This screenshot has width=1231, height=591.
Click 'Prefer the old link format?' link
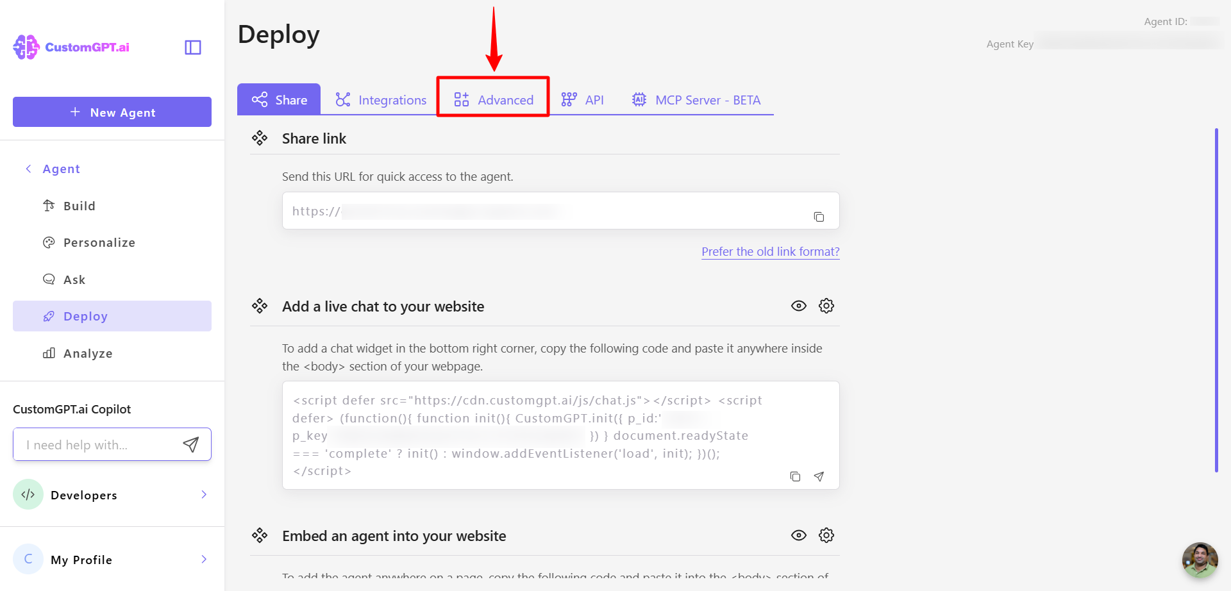[x=770, y=251]
